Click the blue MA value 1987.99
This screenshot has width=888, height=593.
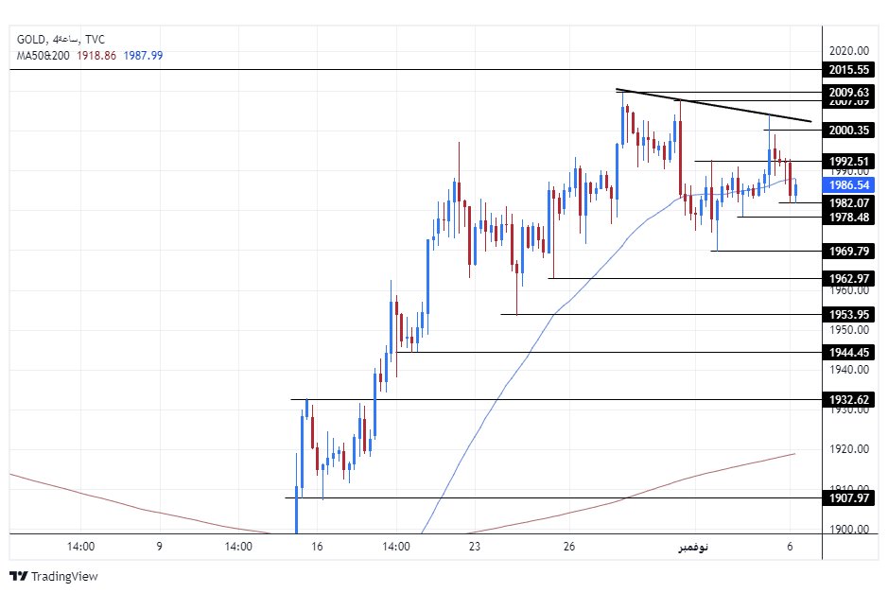[143, 56]
